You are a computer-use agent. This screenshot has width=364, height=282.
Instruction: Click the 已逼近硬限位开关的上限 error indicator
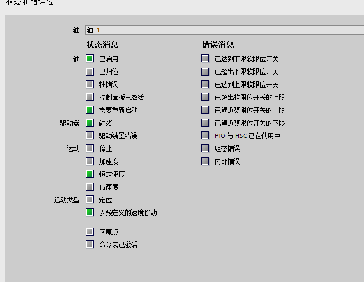point(205,110)
